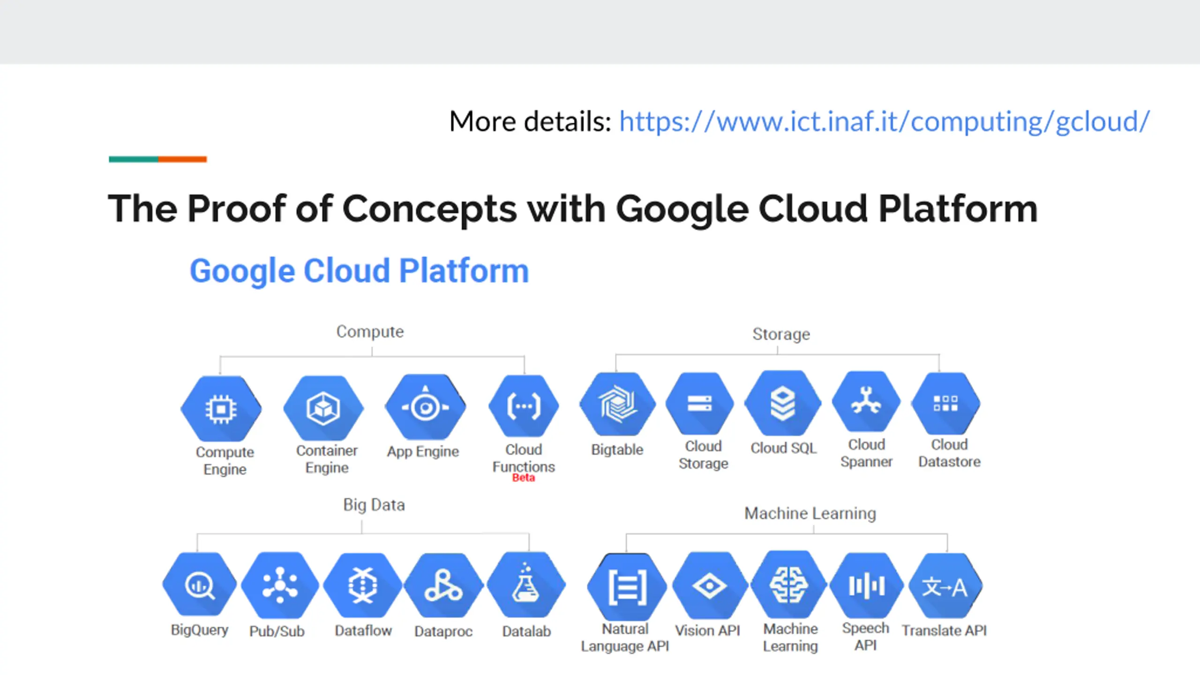Click the Bigtable hexagon icon
The height and width of the screenshot is (675, 1200).
tap(617, 404)
